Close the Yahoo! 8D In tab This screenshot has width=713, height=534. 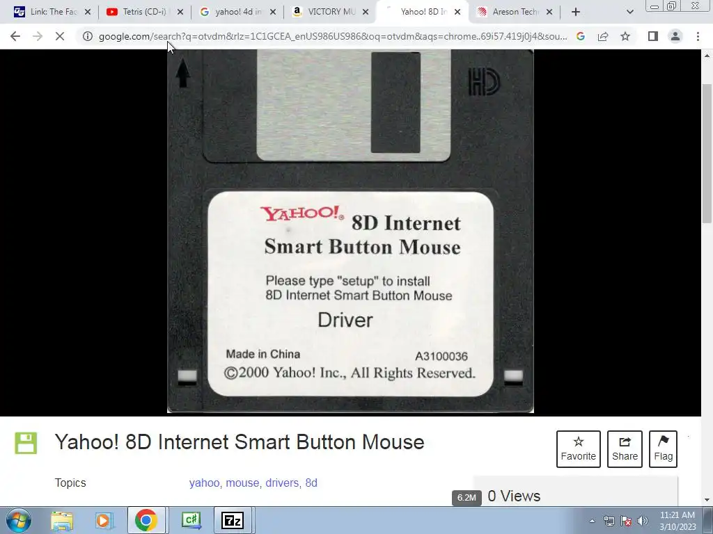pyautogui.click(x=457, y=12)
